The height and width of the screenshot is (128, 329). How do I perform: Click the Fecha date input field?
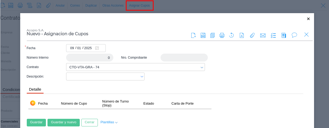[86, 48]
